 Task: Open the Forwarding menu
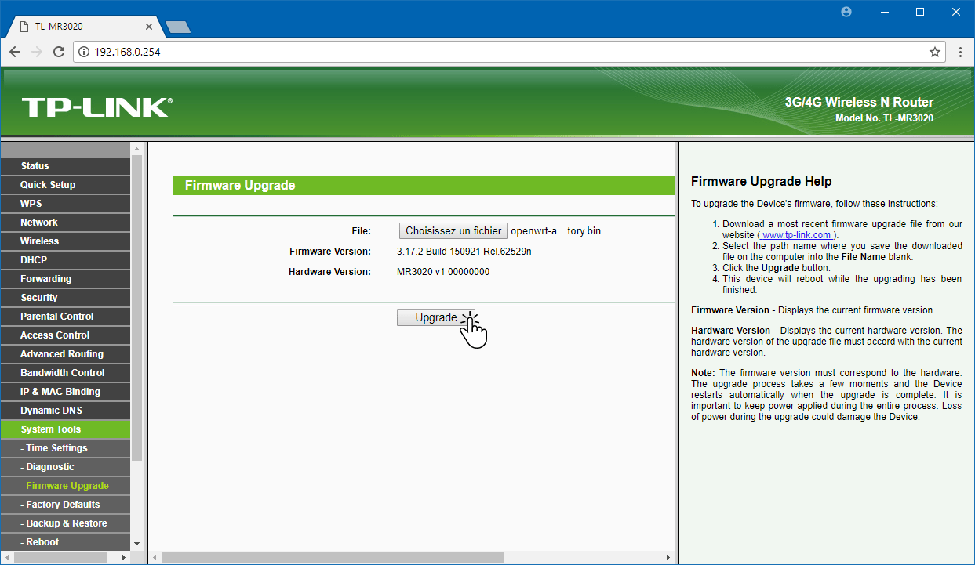click(x=65, y=279)
